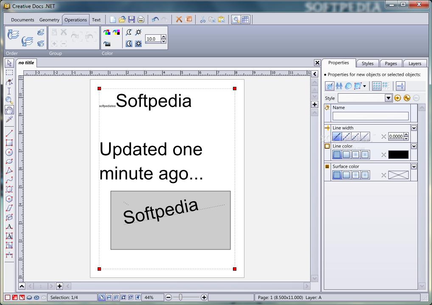Delete selection with orange X icon
Image resolution: width=432 pixels, height=305 pixels.
(x=179, y=19)
